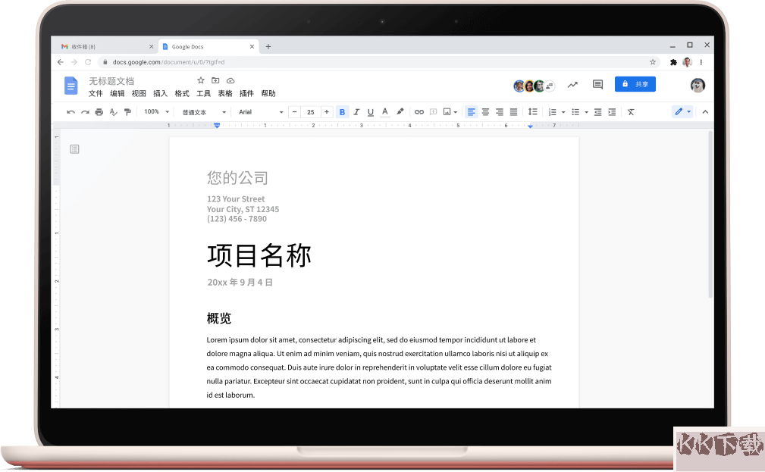Viewport: 765px width, 472px height.
Task: Align text left
Action: point(471,112)
